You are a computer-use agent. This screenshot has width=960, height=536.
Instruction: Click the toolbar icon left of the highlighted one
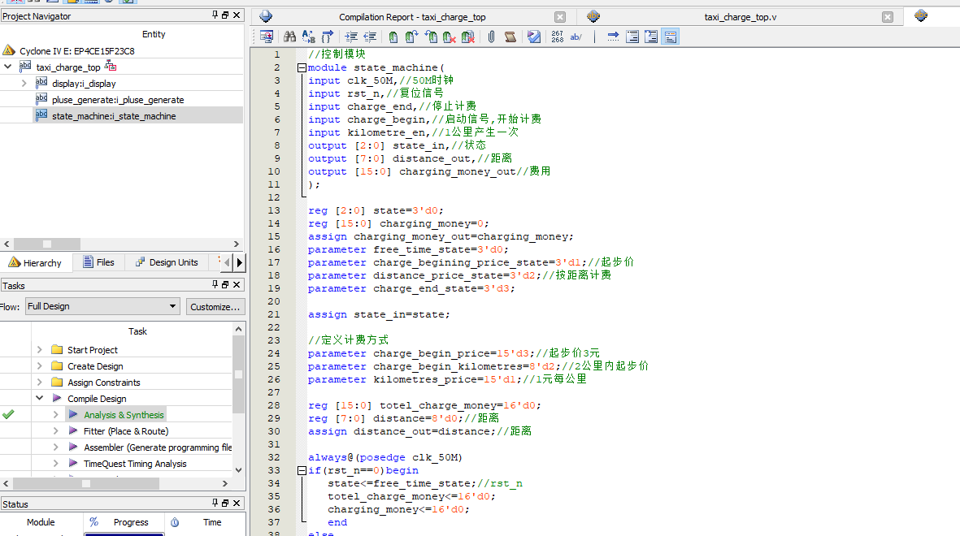pos(651,37)
